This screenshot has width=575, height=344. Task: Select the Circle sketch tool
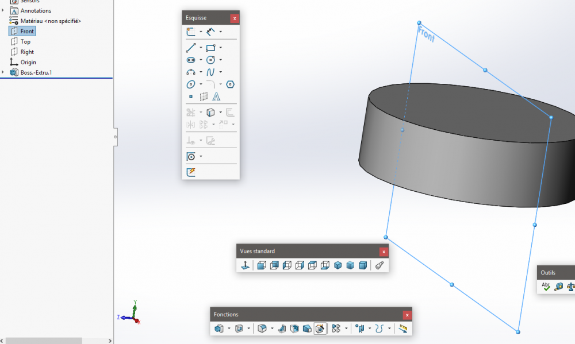tap(210, 60)
